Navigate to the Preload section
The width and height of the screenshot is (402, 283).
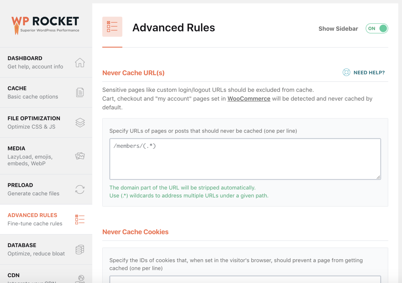20,185
